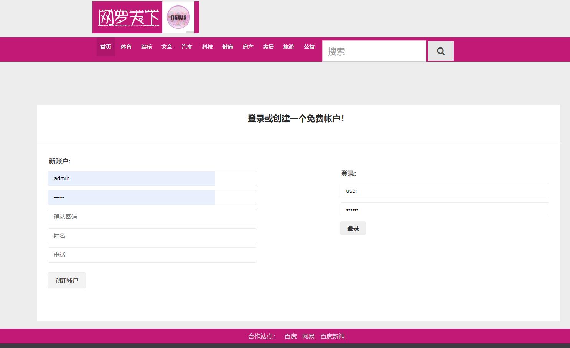570x348 pixels.
Task: Open the 体育 section
Action: point(126,47)
